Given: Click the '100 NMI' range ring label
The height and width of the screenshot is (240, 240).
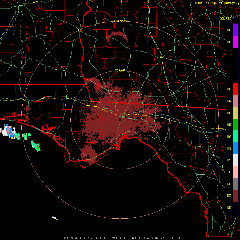Looking at the screenshot, I should 120,21.
